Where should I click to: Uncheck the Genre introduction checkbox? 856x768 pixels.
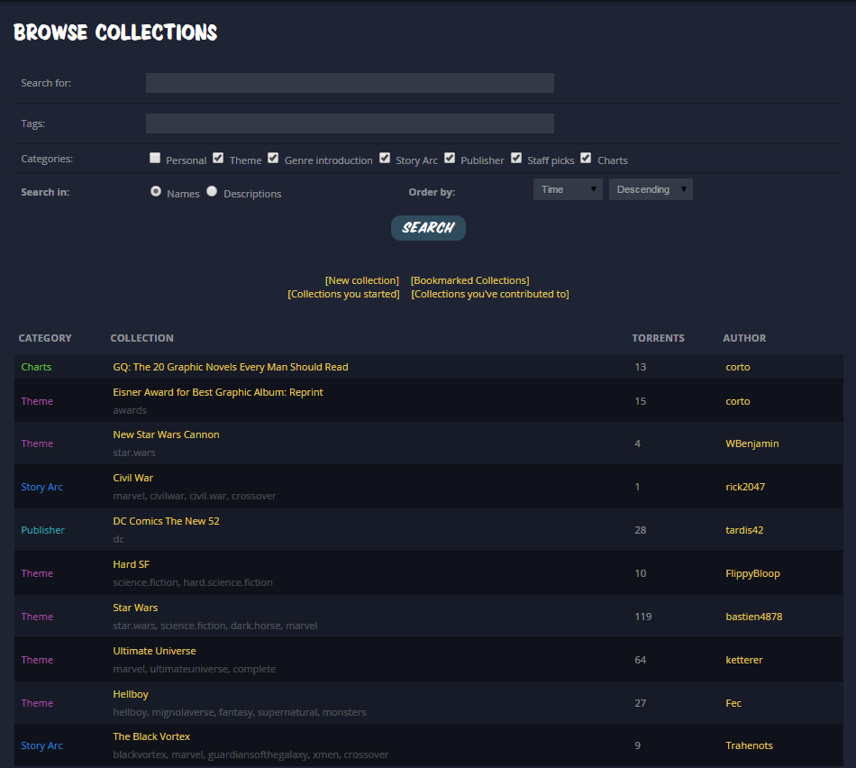[273, 158]
